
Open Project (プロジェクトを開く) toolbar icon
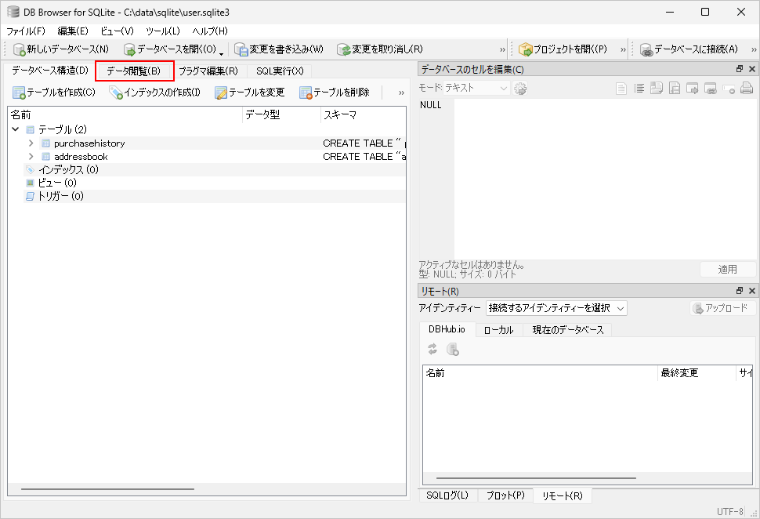pyautogui.click(x=526, y=49)
